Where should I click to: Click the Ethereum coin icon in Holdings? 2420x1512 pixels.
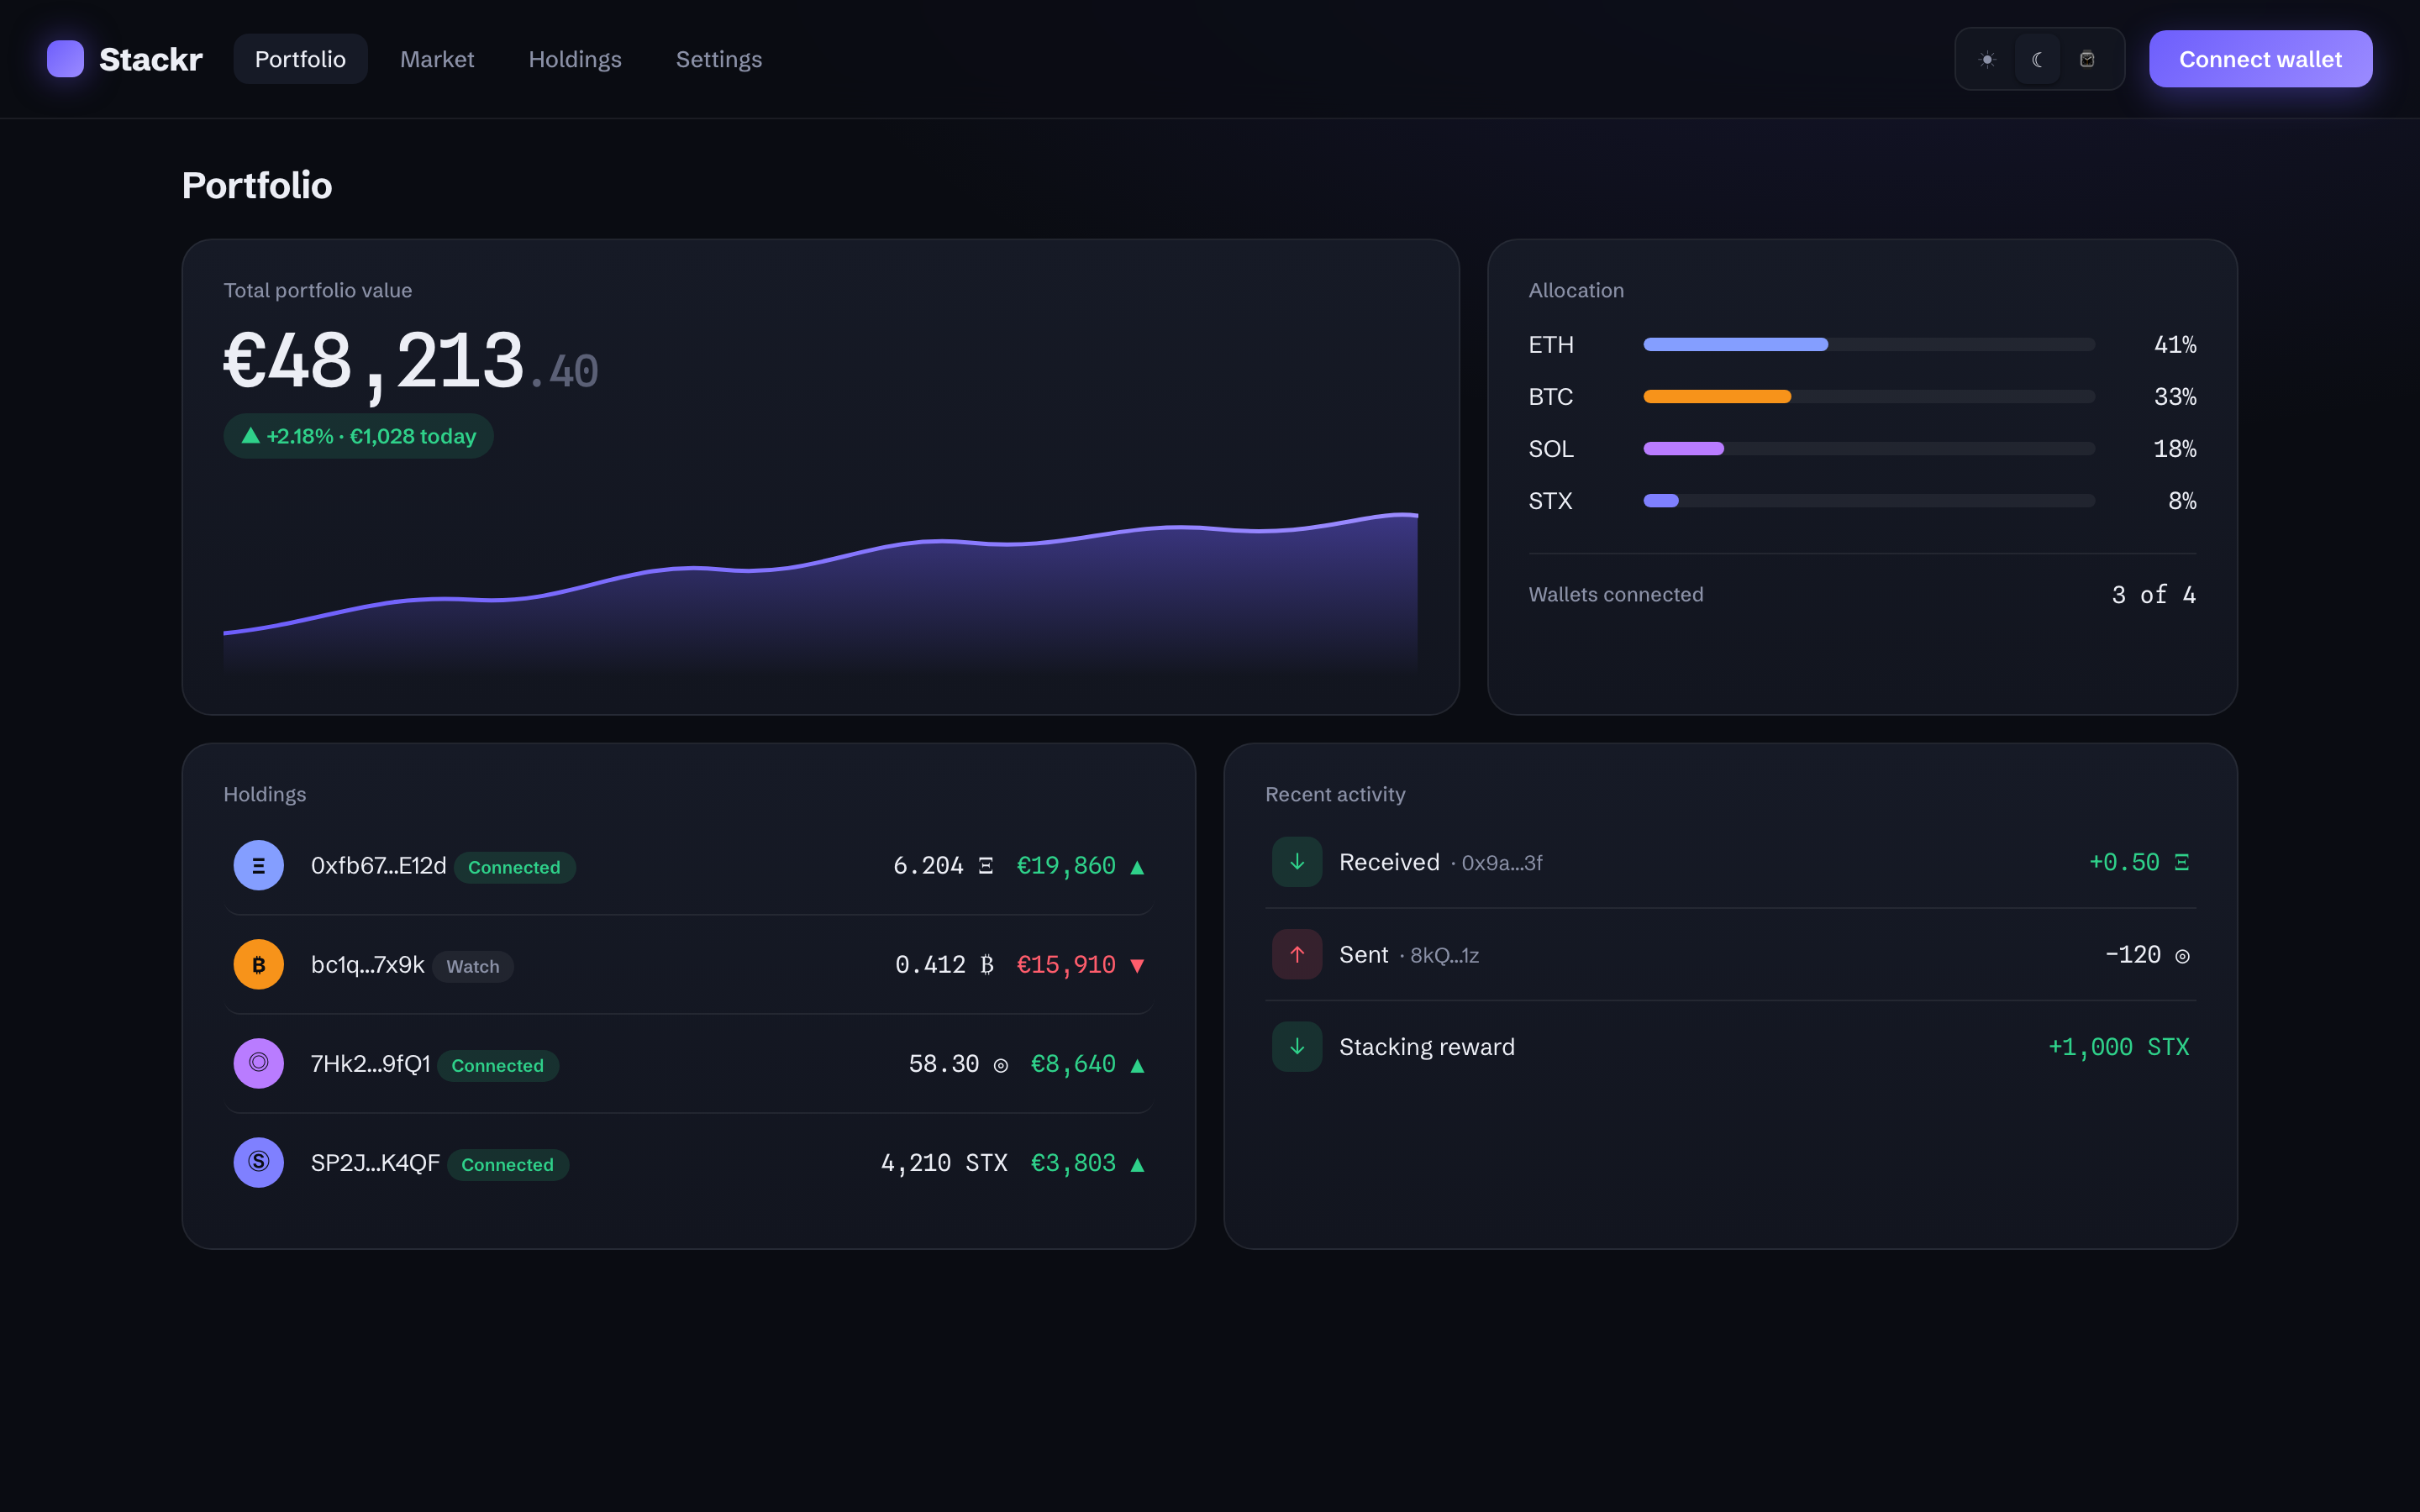point(259,865)
